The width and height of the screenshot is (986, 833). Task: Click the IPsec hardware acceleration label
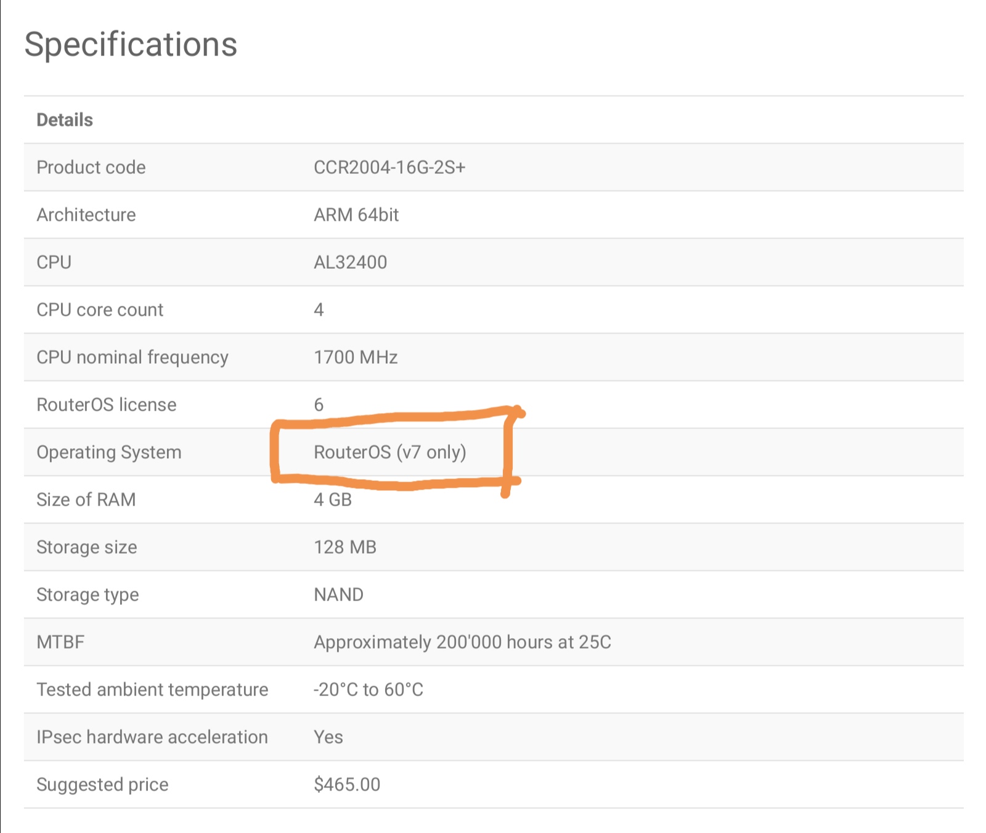pyautogui.click(x=152, y=737)
